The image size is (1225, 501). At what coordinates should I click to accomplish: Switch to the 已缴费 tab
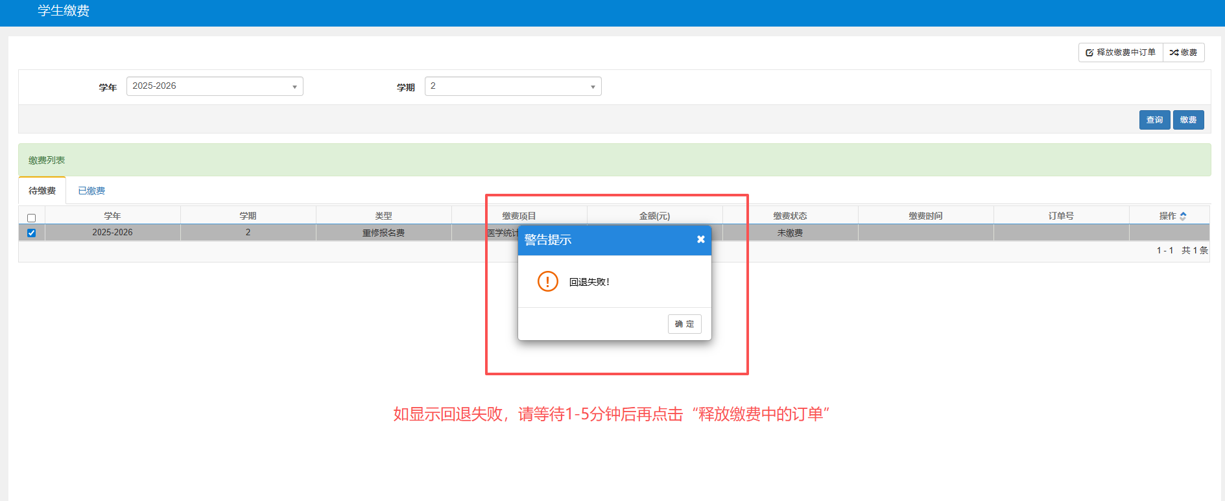pos(91,191)
